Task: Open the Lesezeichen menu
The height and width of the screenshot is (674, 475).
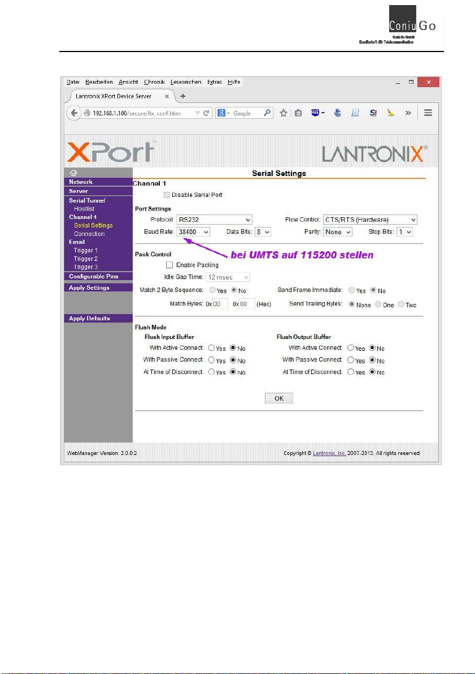Action: 186,81
